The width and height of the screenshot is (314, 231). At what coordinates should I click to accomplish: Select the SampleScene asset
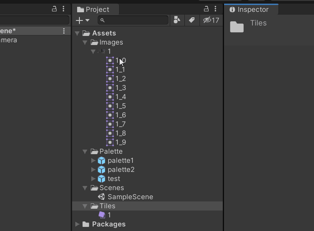coord(130,197)
